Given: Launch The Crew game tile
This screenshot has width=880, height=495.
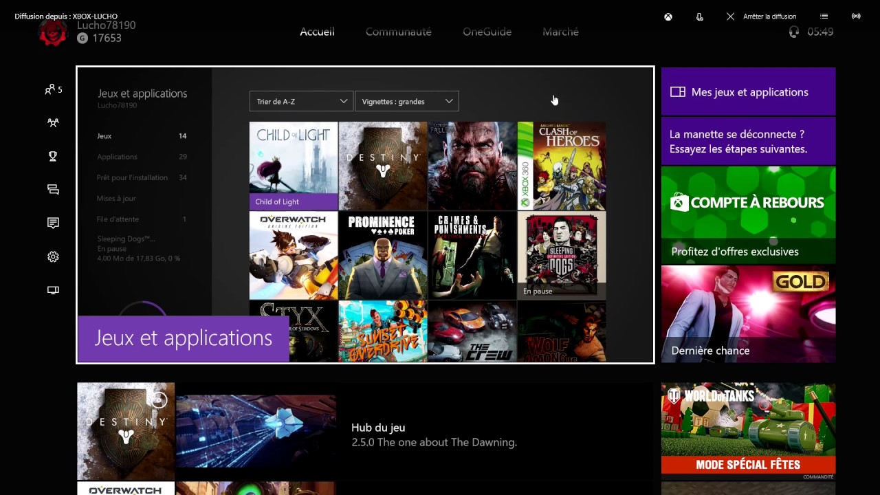Looking at the screenshot, I should point(472,331).
